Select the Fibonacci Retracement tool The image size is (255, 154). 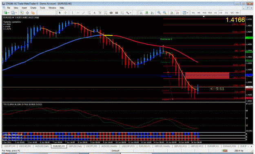(106, 13)
